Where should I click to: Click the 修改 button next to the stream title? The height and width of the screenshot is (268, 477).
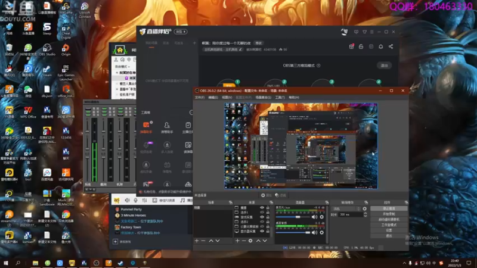[x=259, y=43]
